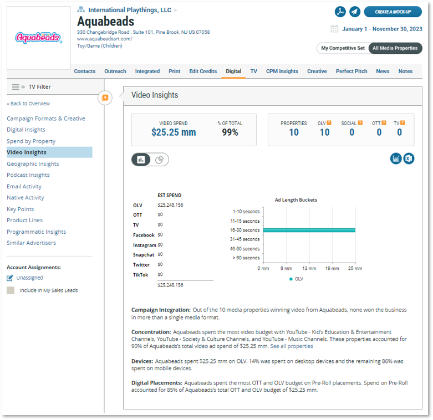Screen dimensions: 433x420
Task: Select Video Insights in sidebar
Action: tap(49, 152)
